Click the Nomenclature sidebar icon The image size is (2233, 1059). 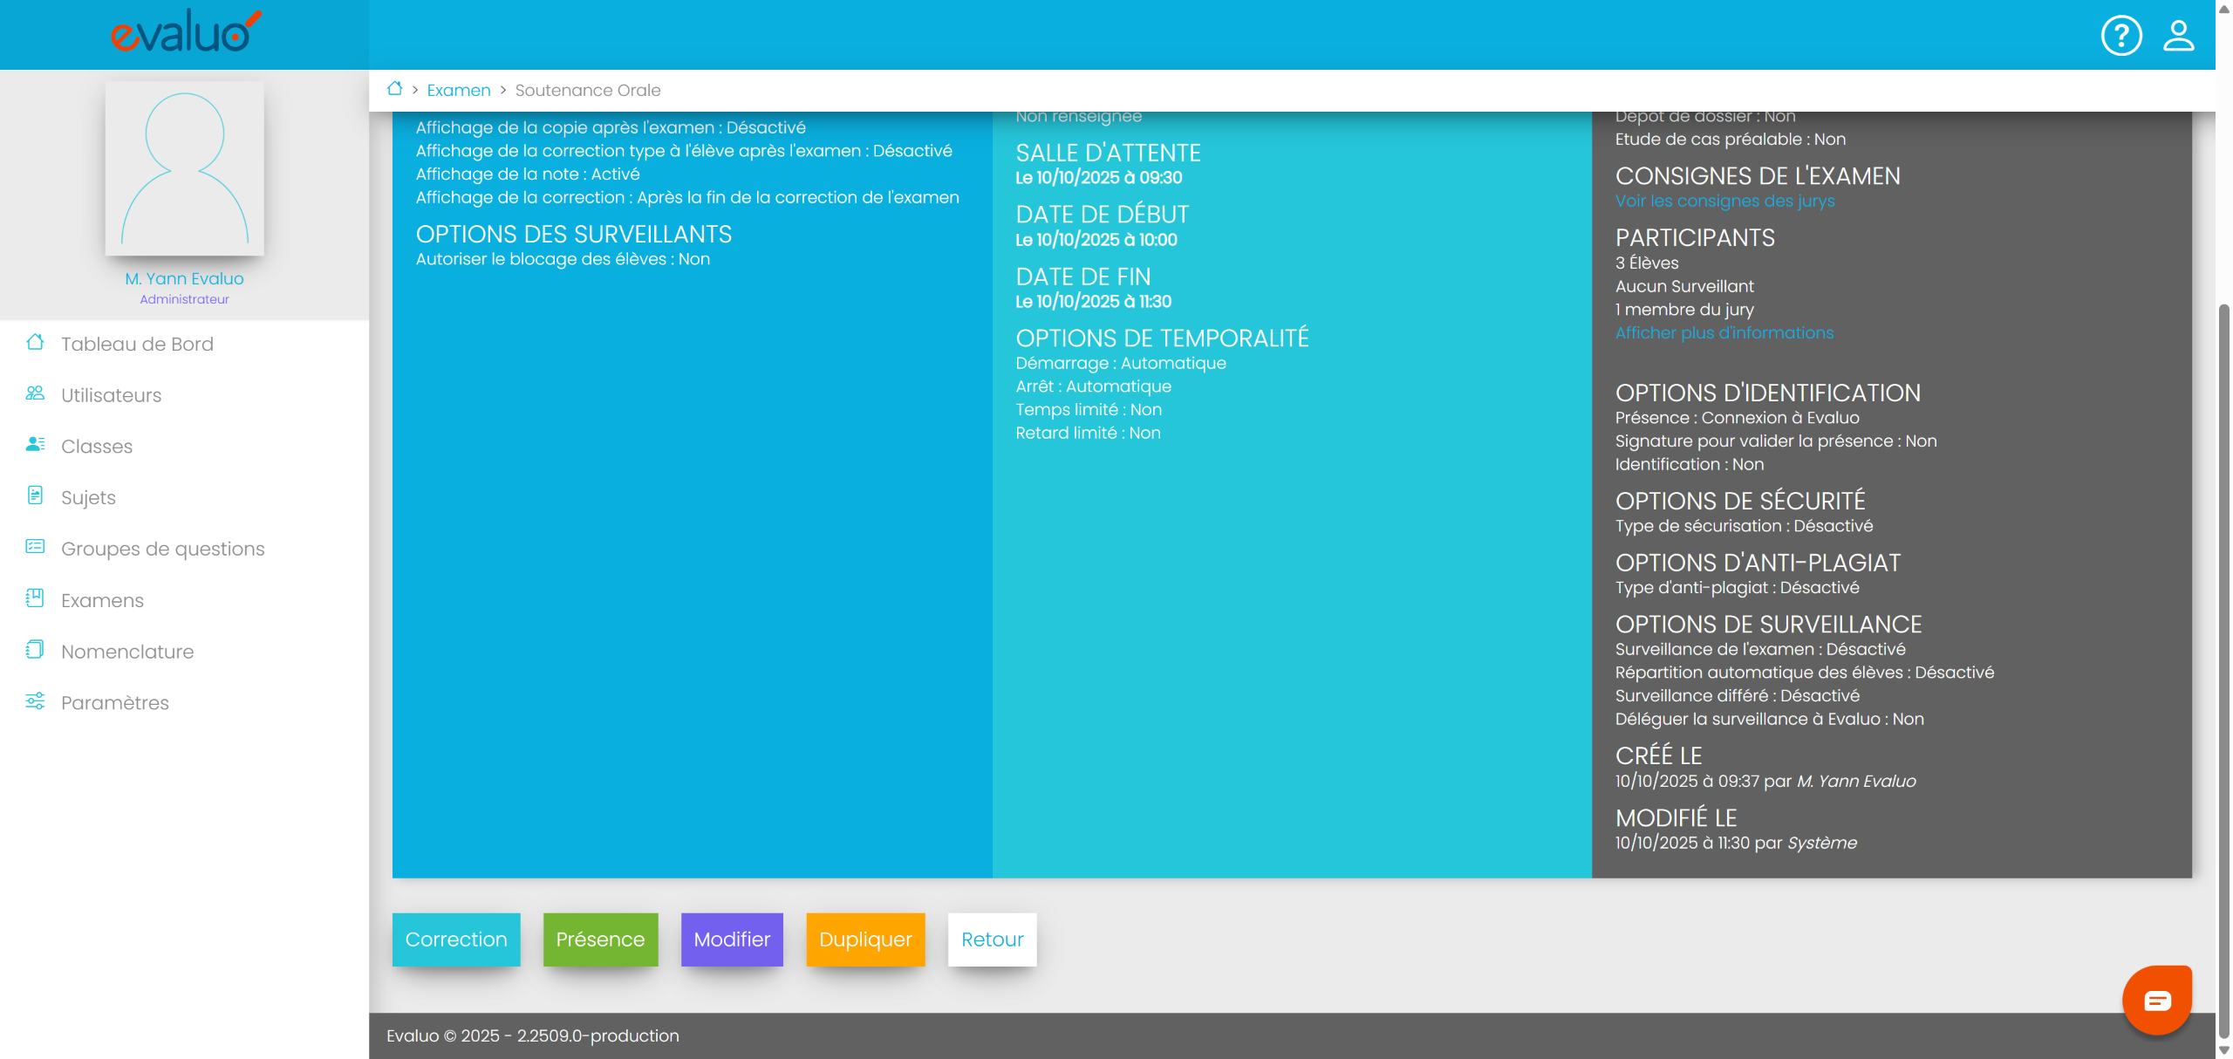[x=35, y=650]
